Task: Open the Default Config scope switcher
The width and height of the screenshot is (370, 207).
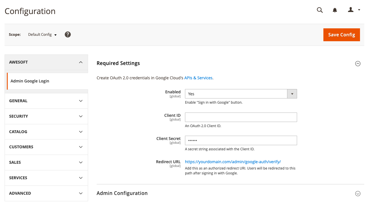Action: click(x=42, y=35)
